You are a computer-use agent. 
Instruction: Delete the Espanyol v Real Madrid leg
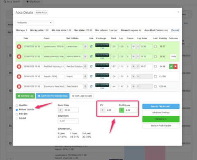19,86
